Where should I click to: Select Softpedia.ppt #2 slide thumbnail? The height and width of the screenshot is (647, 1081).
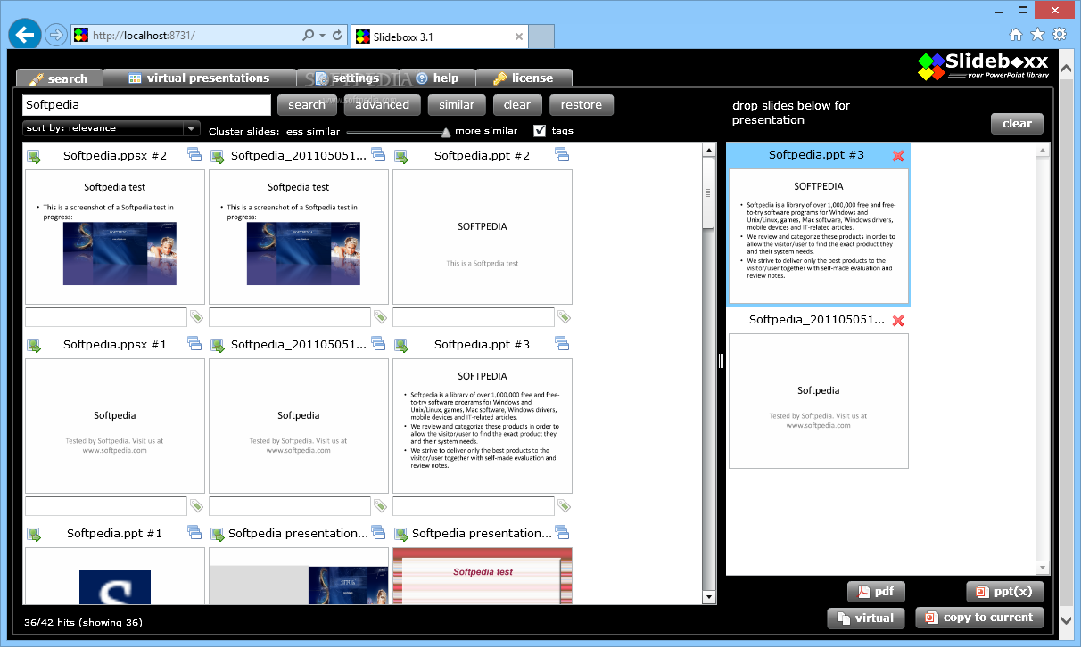[x=483, y=237]
